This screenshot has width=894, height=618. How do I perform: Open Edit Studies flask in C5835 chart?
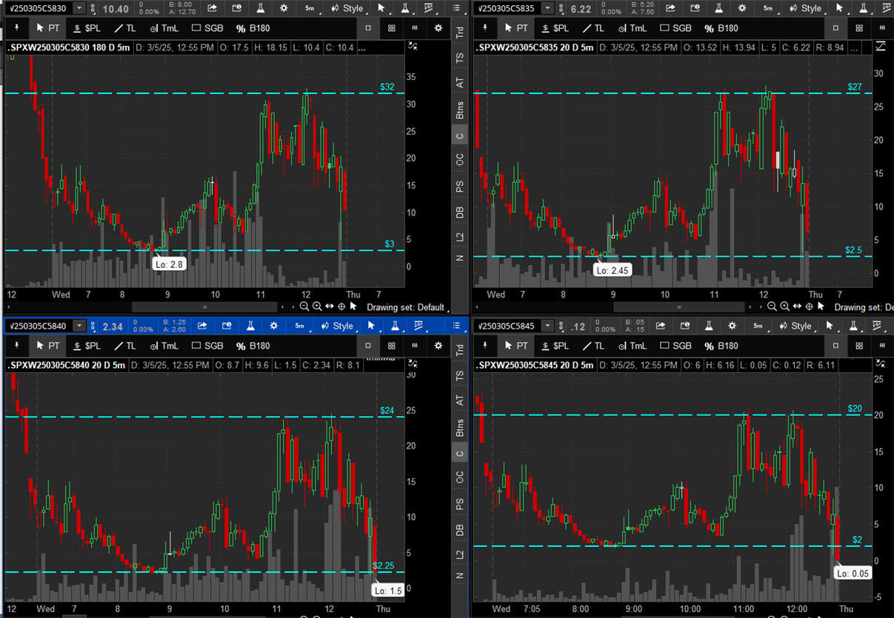[716, 8]
